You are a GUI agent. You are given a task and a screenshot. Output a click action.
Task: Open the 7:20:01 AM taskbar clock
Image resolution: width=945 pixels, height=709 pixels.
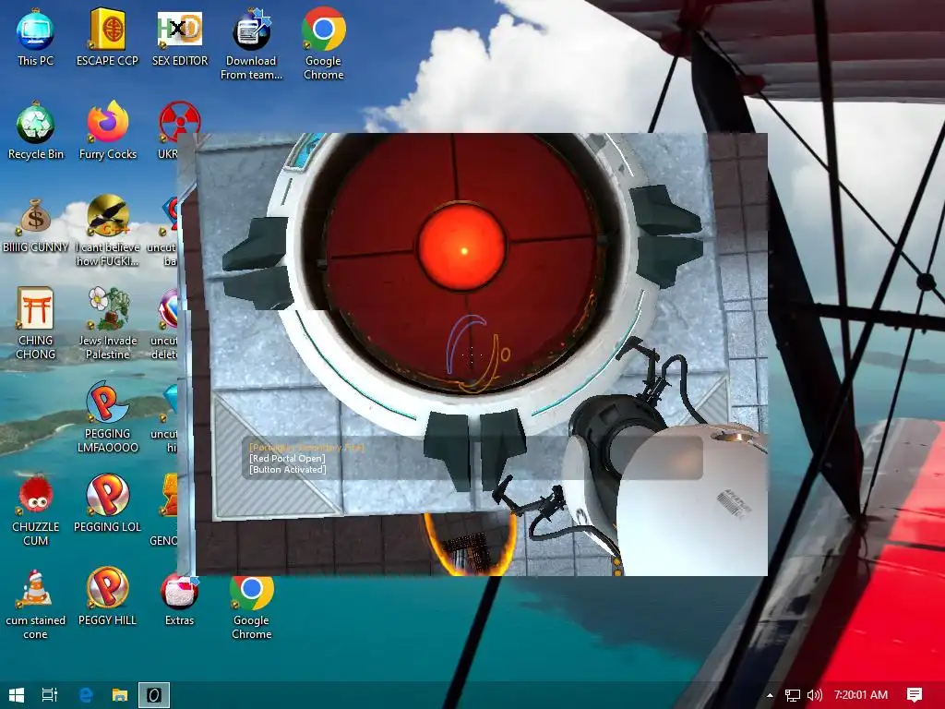click(861, 695)
